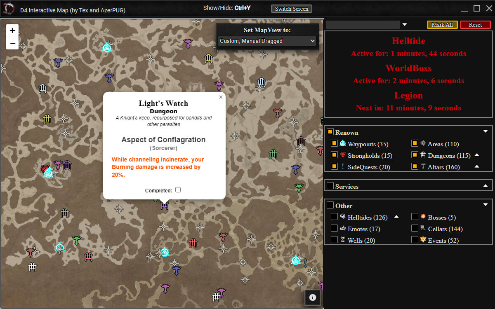
Task: Click the Helltides icon in the Other panel
Action: (343, 217)
